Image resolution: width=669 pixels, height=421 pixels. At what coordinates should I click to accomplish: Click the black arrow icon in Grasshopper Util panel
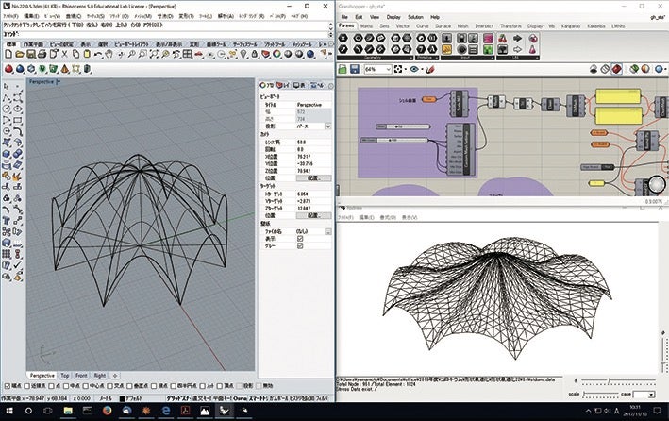coord(517,39)
